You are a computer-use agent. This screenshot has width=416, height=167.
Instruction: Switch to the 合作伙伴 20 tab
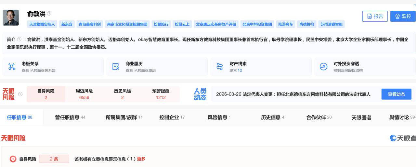319,117
